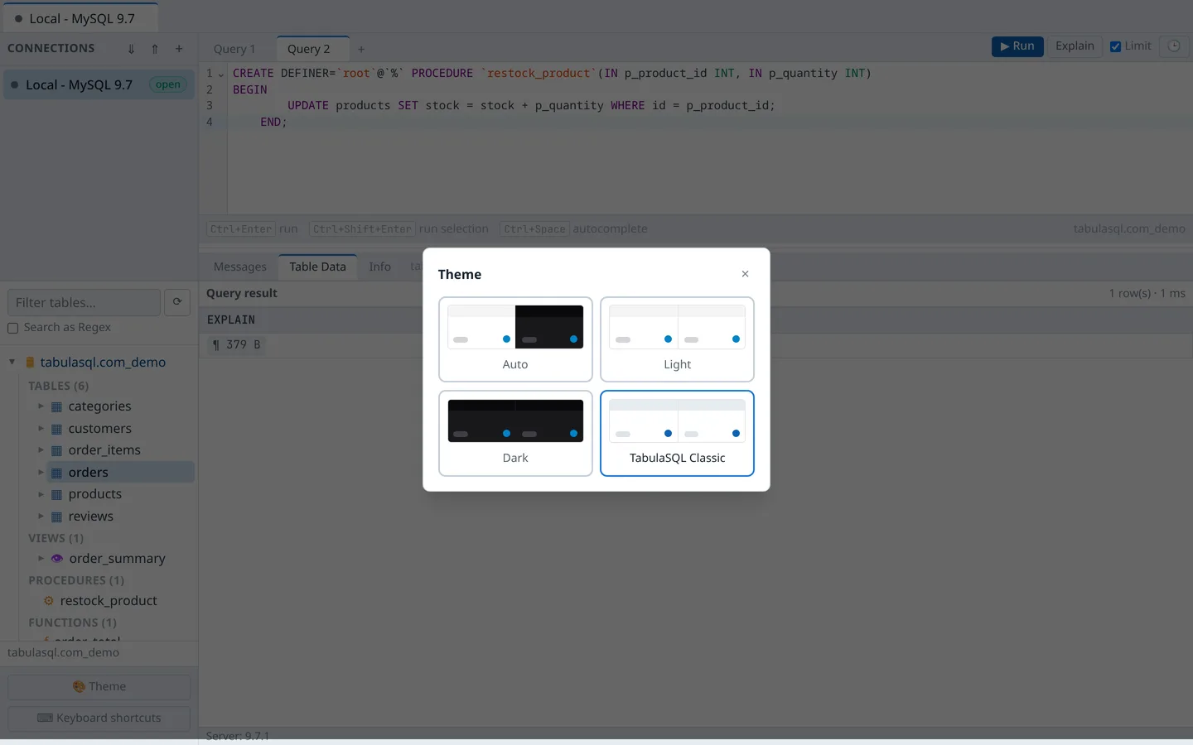
Task: Click the tabulasql.com_demo database icon
Action: point(31,362)
